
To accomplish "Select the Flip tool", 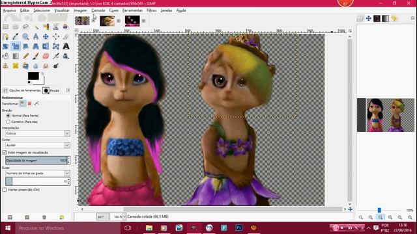I will point(46,46).
